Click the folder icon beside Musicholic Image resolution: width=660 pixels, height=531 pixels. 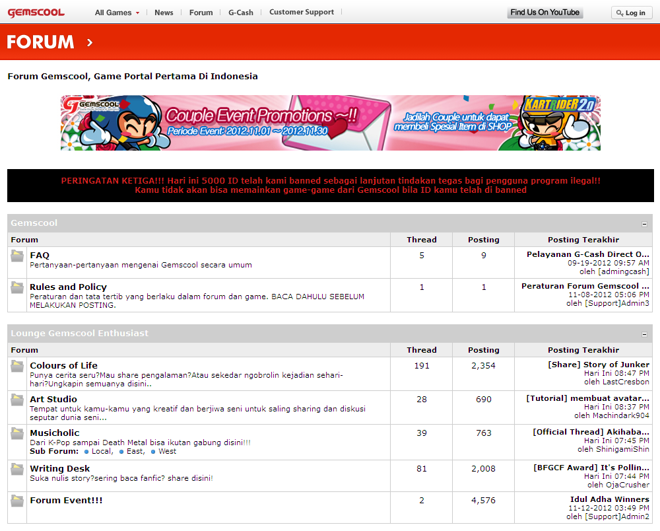point(17,433)
